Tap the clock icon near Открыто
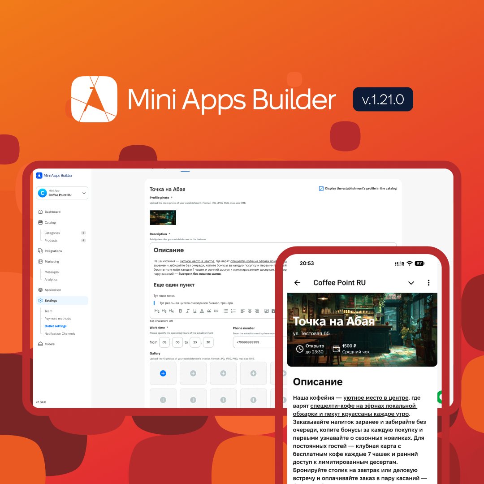The width and height of the screenshot is (484, 484). 300,349
